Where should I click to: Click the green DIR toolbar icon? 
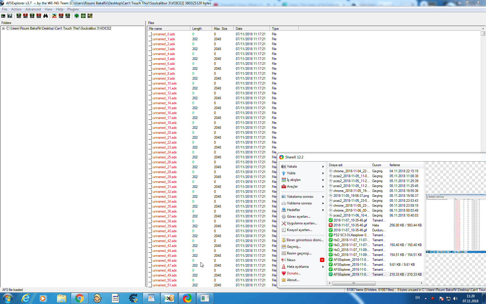coord(32,16)
